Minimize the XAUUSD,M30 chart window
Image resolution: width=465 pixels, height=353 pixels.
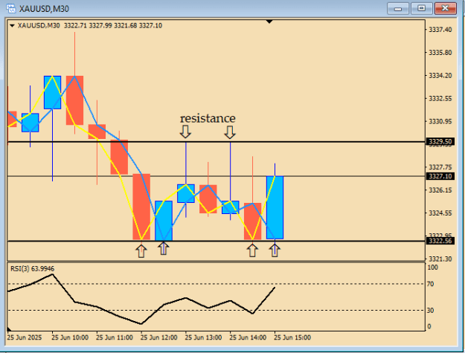[x=398, y=8]
